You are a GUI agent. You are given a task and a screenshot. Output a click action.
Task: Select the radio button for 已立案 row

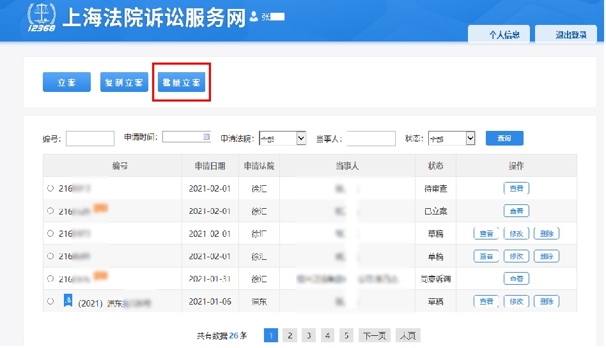point(50,211)
